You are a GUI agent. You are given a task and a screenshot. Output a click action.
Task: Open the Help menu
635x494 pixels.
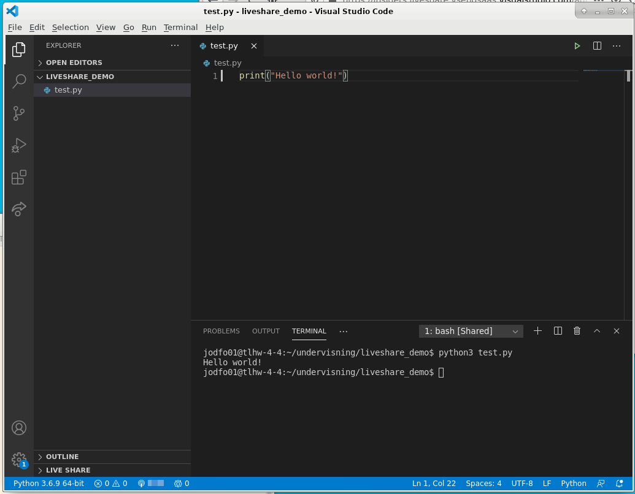(215, 27)
